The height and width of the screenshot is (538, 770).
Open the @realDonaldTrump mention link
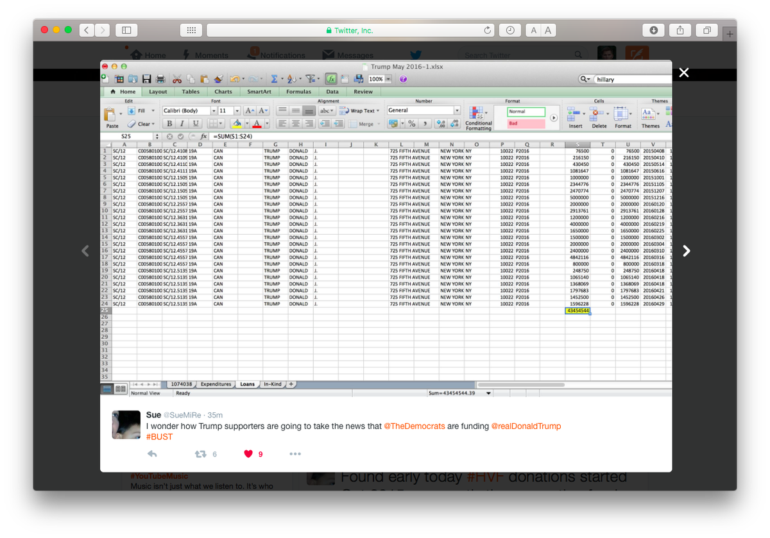pyautogui.click(x=526, y=426)
